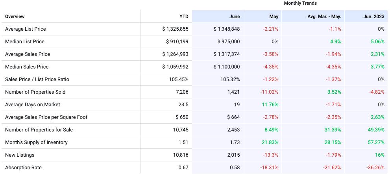Click the Absorption Rate row label
Viewport: 390px width, 174px height.
(x=24, y=168)
